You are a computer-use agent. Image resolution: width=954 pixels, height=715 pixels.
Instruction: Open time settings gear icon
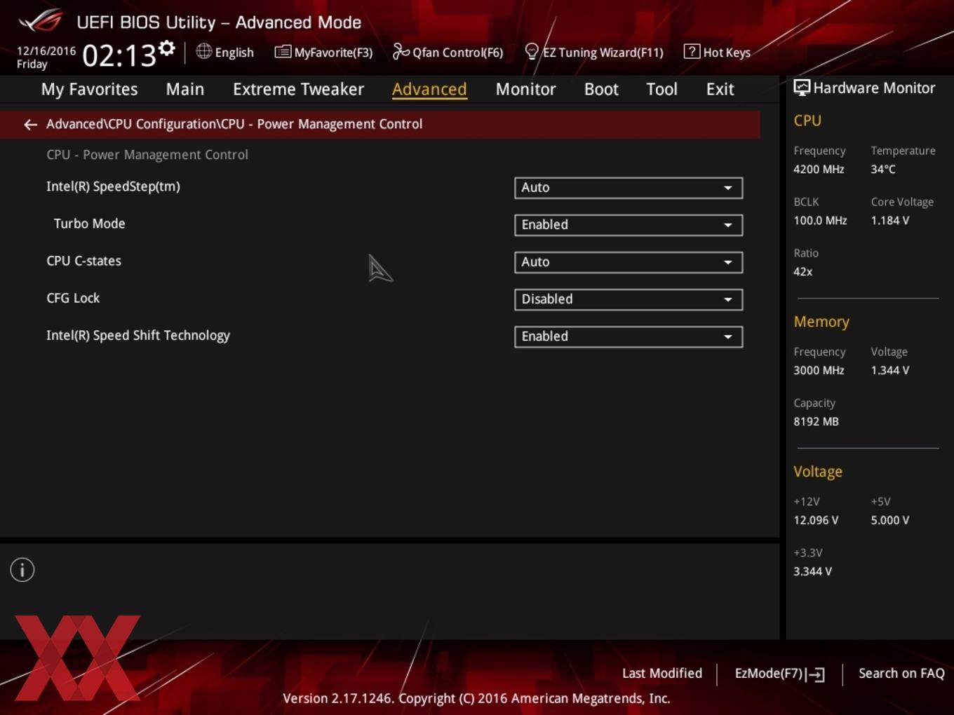pos(167,48)
